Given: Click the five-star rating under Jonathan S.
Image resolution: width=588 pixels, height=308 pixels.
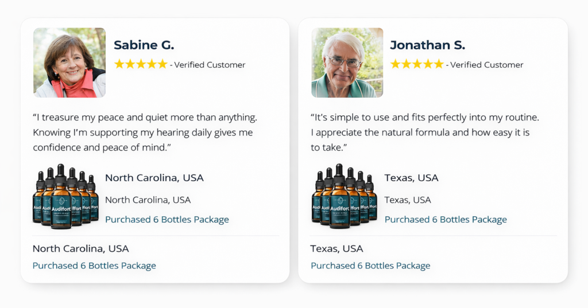Looking at the screenshot, I should [x=417, y=64].
